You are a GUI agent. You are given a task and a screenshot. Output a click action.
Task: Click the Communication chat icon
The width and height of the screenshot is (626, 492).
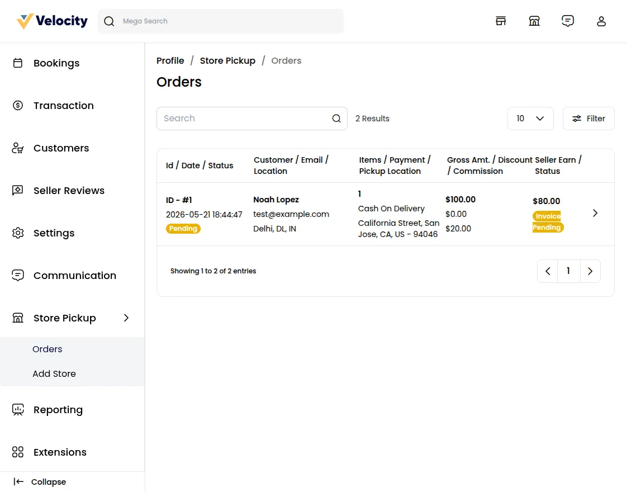point(18,276)
